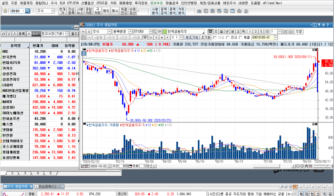Click the stop button in the chart replay controls
The image size is (334, 196).
pyautogui.click(x=162, y=38)
